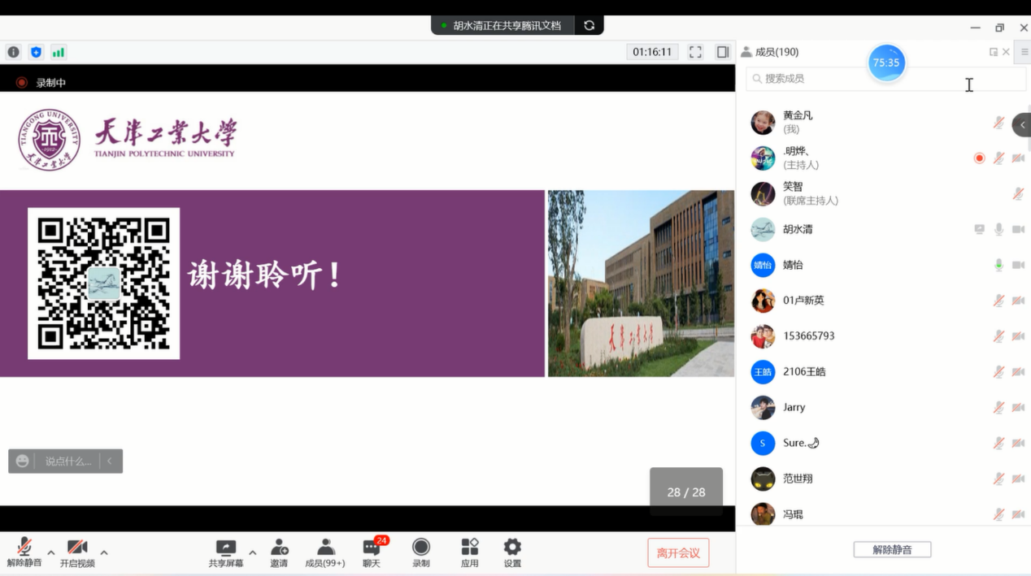Expand video options arrow next to 开启视频
The height and width of the screenshot is (576, 1031).
click(x=104, y=552)
